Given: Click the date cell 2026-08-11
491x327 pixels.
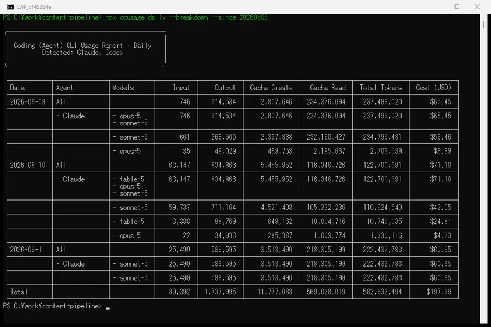Looking at the screenshot, I should coord(28,250).
